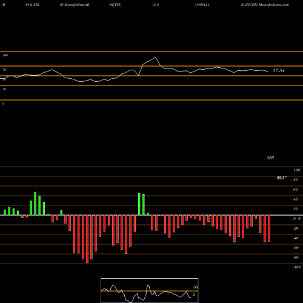This screenshot has width=303, height=303.
Task: Click the -60 label on the MR scale
Action: click(x=296, y=248)
